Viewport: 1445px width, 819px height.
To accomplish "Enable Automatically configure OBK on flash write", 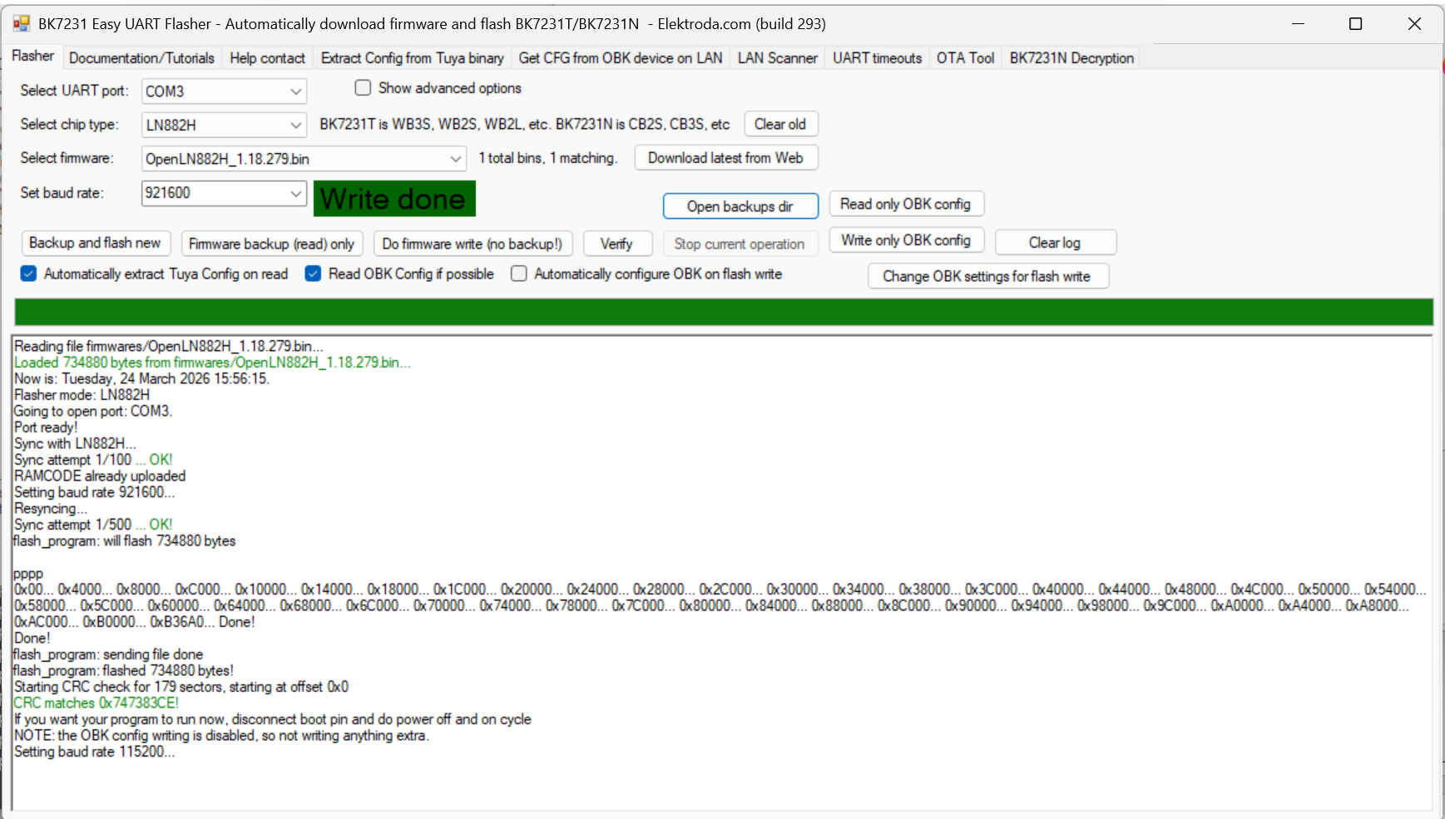I will click(519, 274).
